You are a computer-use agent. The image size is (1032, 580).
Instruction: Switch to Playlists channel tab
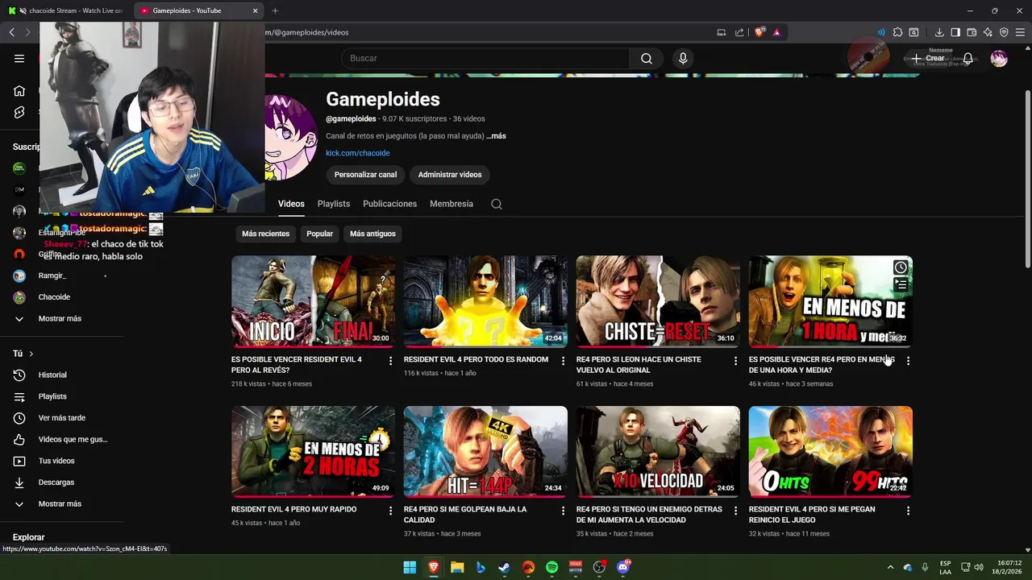tap(334, 204)
